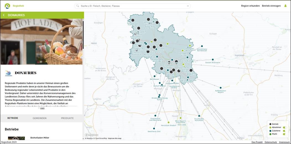This screenshot has width=291, height=144.
Task: Select the Dorfladen Daiting marker
Action: click(183, 50)
